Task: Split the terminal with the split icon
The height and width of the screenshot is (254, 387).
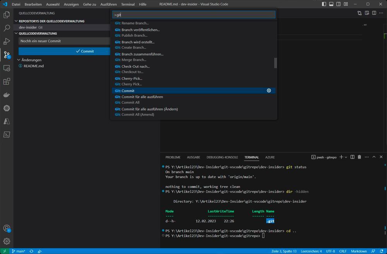Action: pos(352,157)
